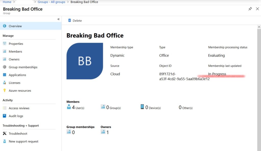Image resolution: width=261 pixels, height=151 pixels.
Task: Click the Access reviews list icon
Action: click(5, 108)
